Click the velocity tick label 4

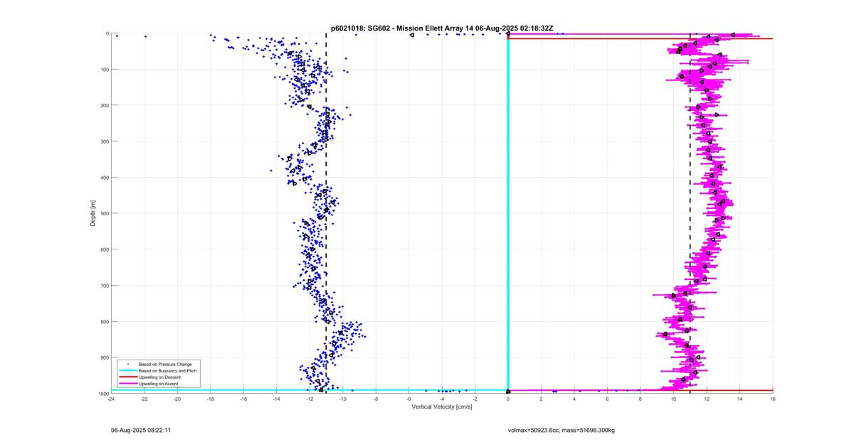pyautogui.click(x=574, y=399)
